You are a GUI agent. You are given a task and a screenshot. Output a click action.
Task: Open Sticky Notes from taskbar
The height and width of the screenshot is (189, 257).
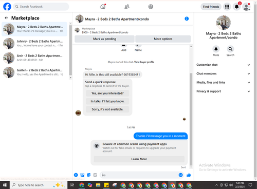[106, 185]
